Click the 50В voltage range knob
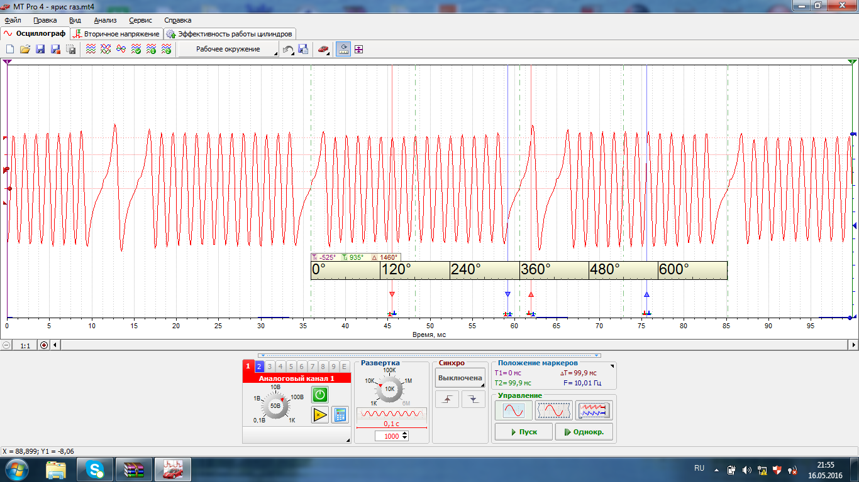The height and width of the screenshot is (482, 859). (275, 406)
